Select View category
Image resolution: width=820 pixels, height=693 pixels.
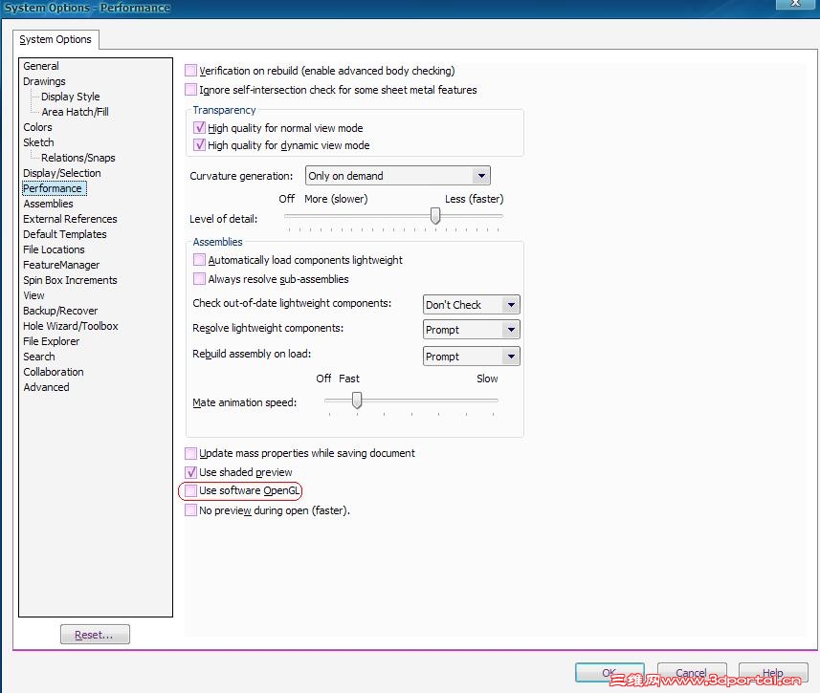(x=34, y=295)
